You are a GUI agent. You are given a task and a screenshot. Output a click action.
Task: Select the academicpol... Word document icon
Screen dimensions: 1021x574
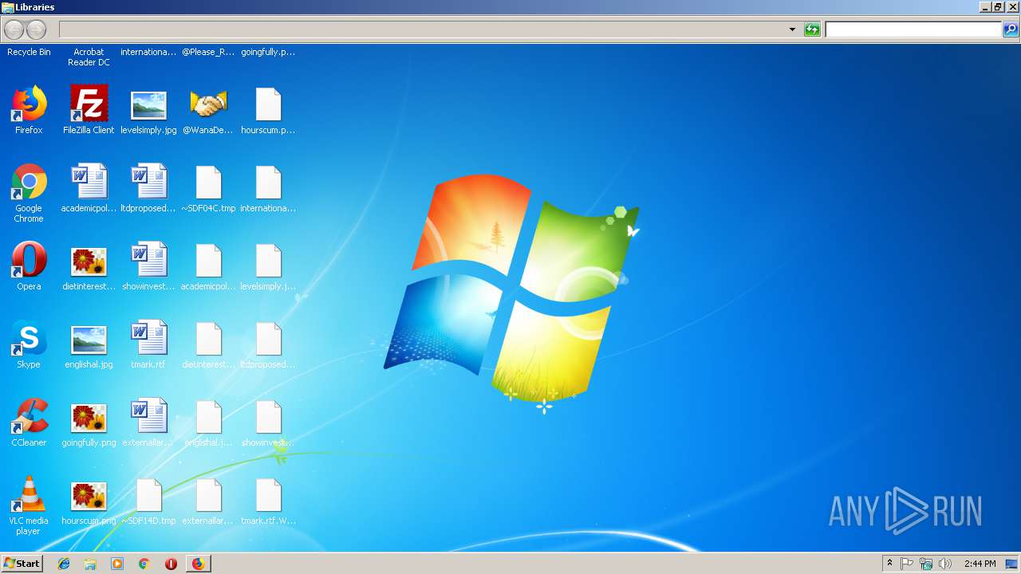coord(89,183)
